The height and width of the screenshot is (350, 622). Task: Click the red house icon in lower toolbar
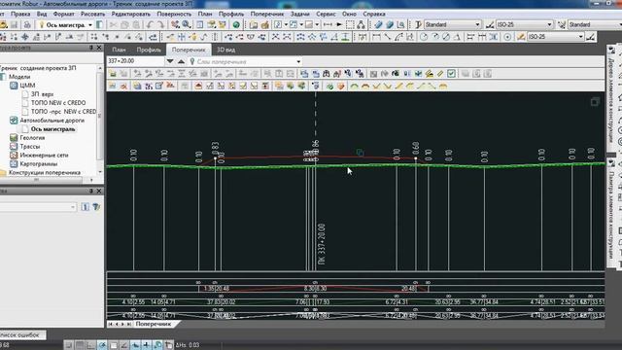[x=198, y=86]
